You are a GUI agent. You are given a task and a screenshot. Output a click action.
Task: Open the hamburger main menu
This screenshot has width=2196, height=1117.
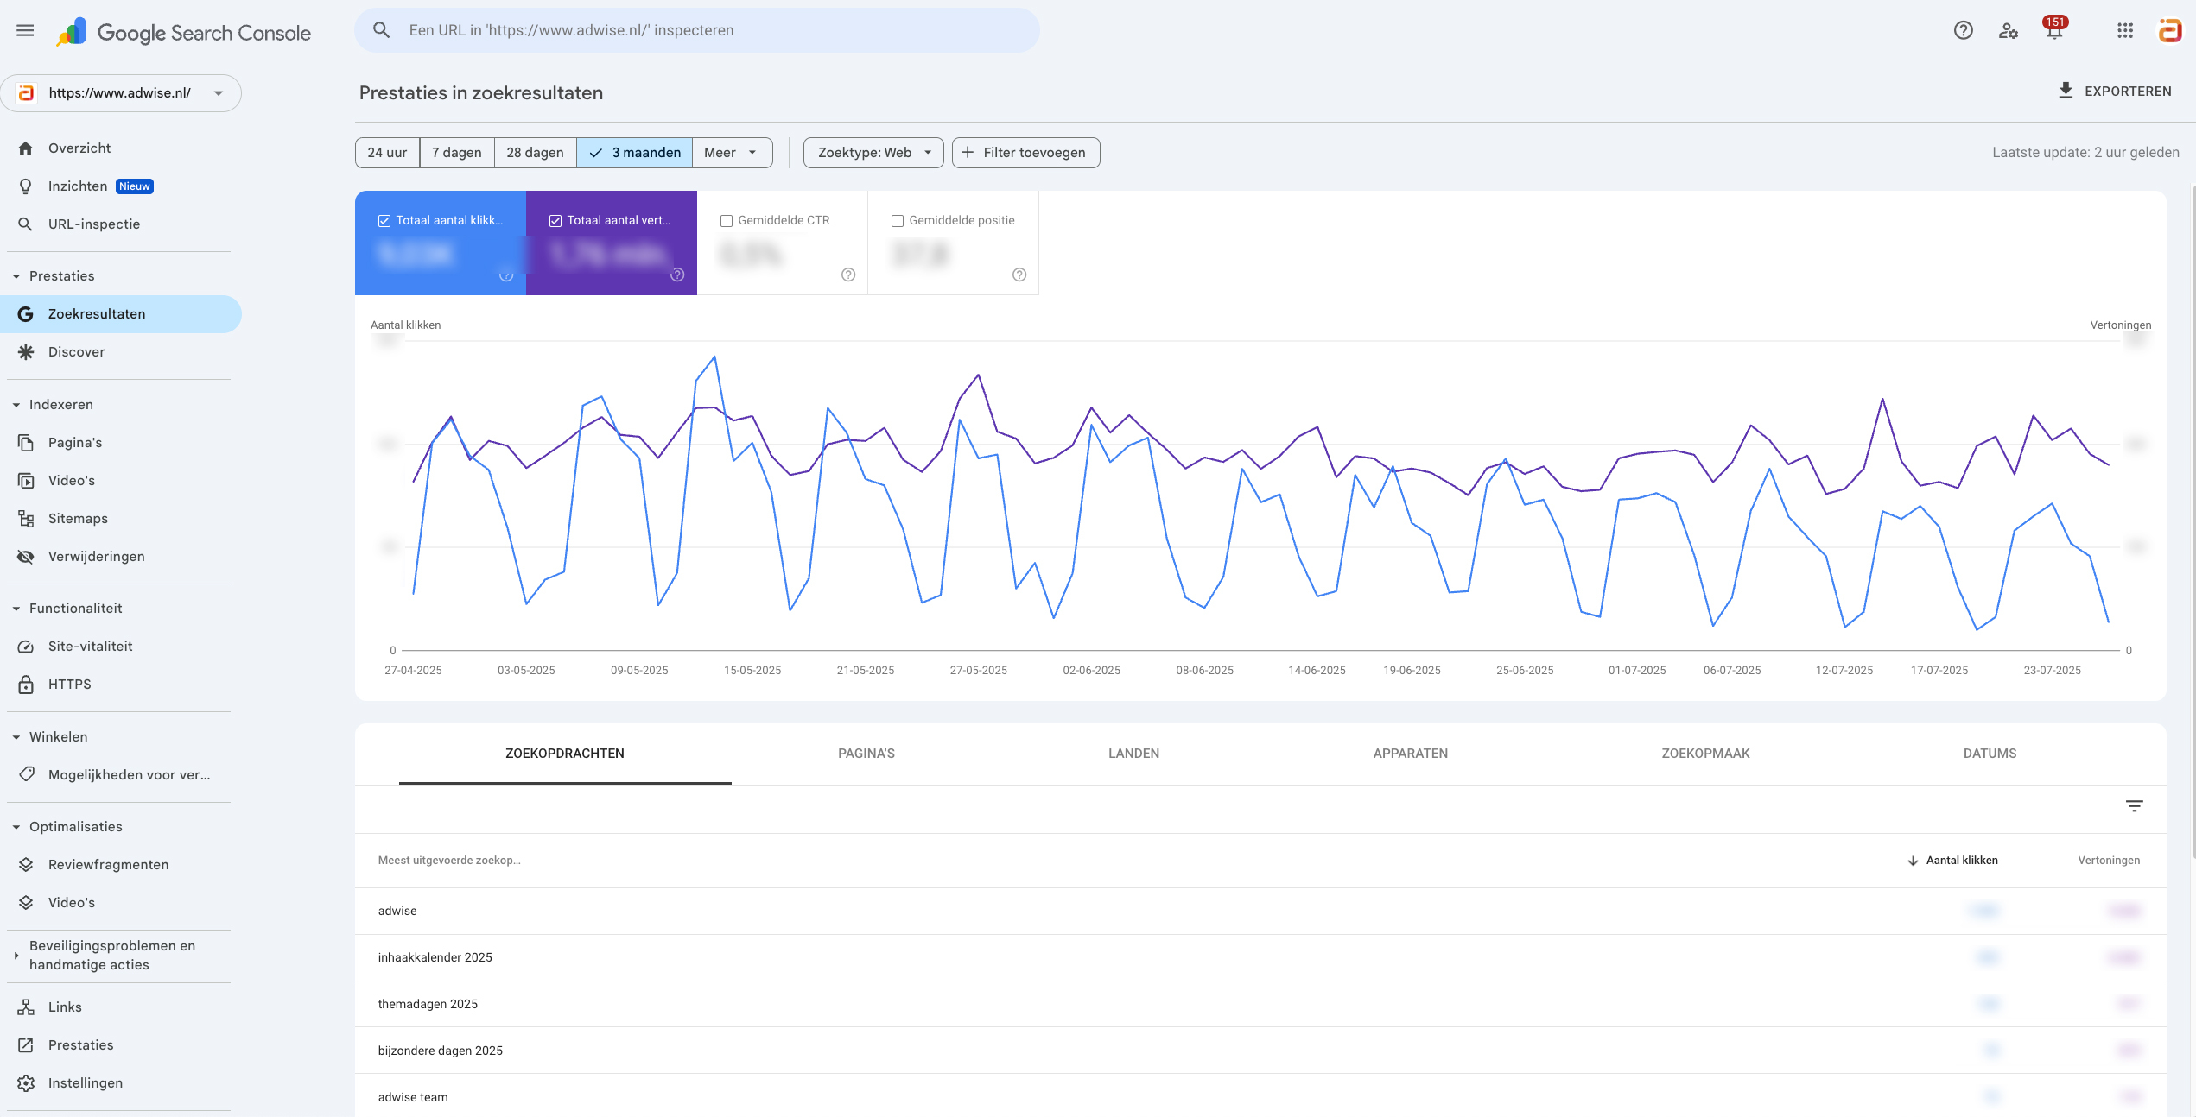(x=25, y=31)
